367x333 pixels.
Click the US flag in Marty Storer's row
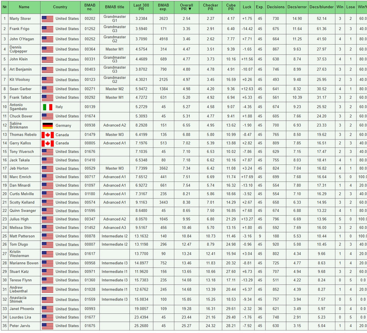[47, 19]
